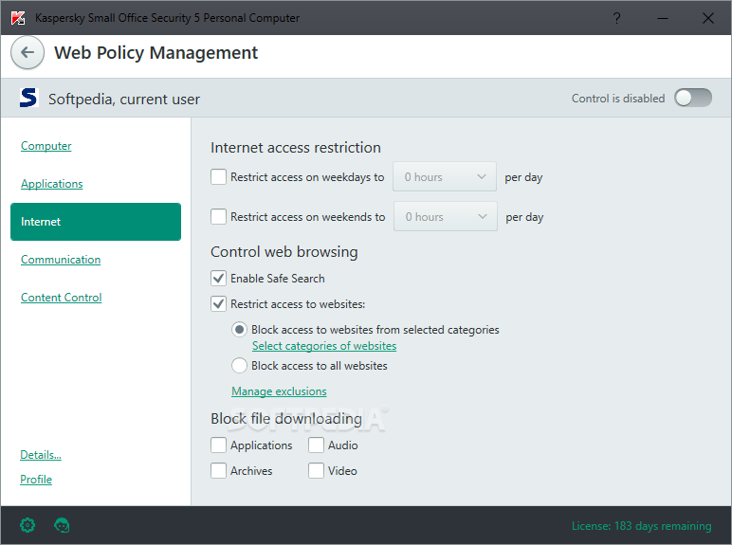Open weekends hours dropdown
Viewport: 732px width, 545px height.
(446, 216)
